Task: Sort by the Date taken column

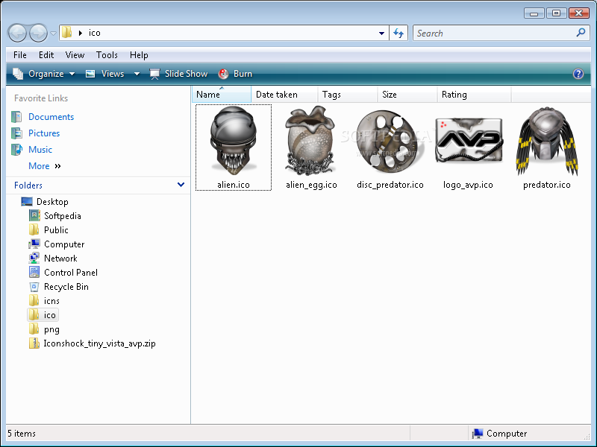Action: point(284,95)
